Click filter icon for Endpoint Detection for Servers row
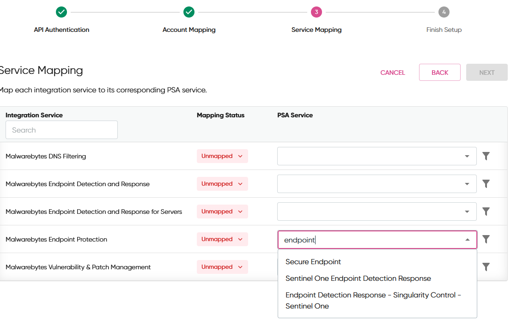Viewport: 523px width, 327px height. tap(486, 212)
